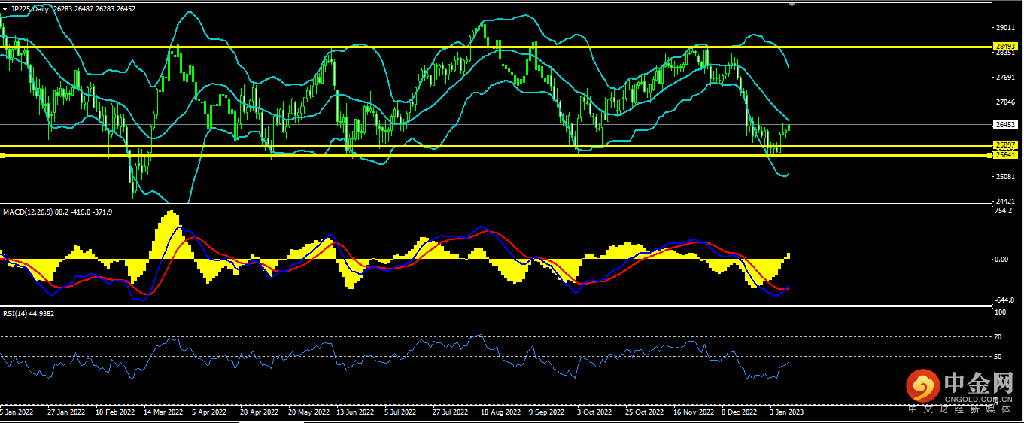Image resolution: width=1024 pixels, height=423 pixels.
Task: Select the yellow square handle on left edge
Action: pyautogui.click(x=2, y=155)
